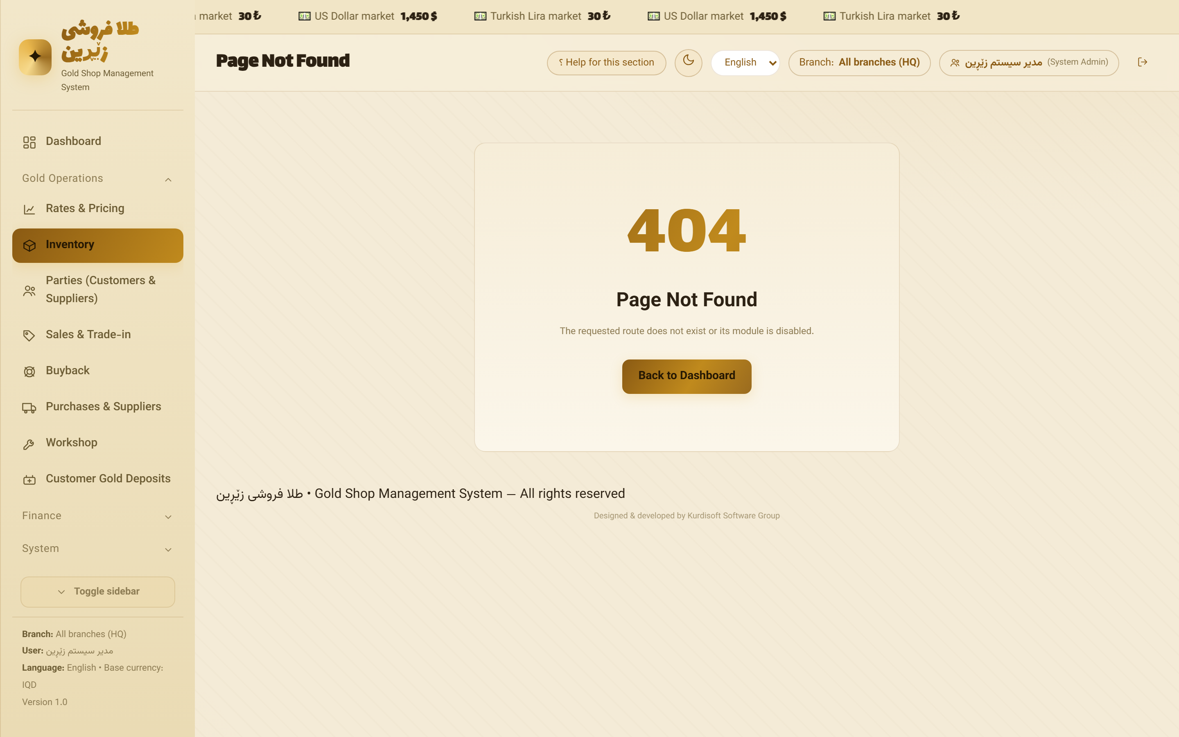The width and height of the screenshot is (1179, 737).
Task: Expand the Finance section
Action: [97, 516]
